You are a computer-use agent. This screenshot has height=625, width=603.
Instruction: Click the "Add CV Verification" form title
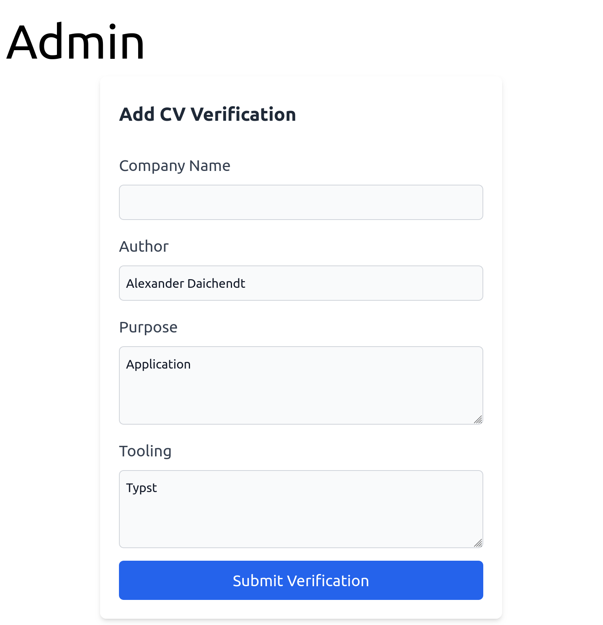click(207, 114)
